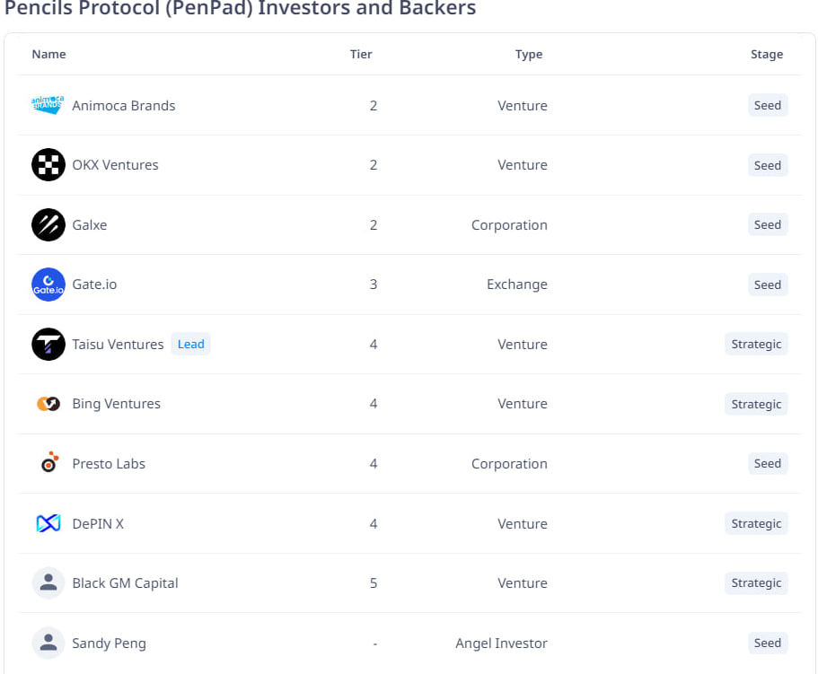Screen dimensions: 818x674
Task: Click the Taisu Ventures logo icon
Action: tap(48, 344)
